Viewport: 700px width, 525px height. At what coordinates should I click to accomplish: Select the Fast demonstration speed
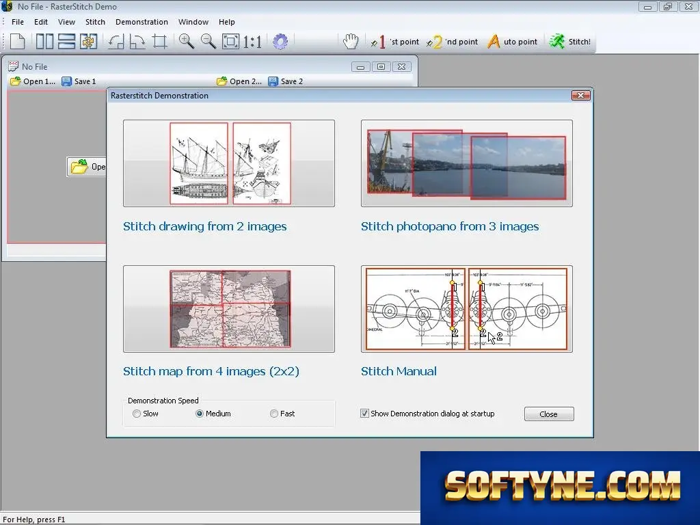coord(282,414)
